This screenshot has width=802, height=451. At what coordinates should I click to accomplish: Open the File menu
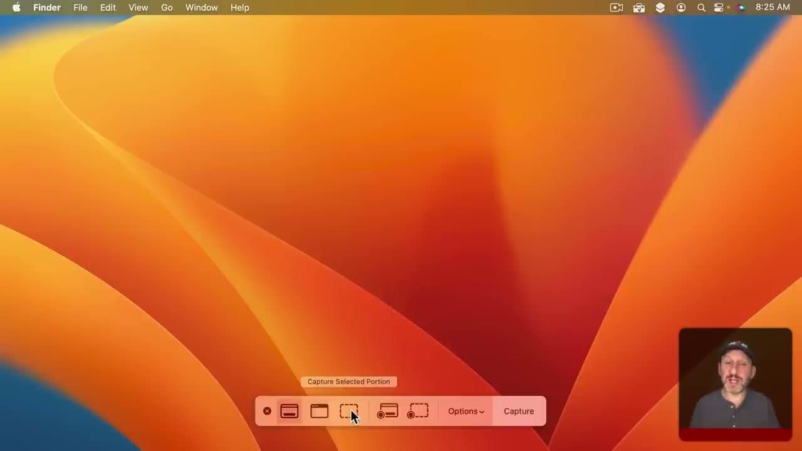click(x=80, y=8)
